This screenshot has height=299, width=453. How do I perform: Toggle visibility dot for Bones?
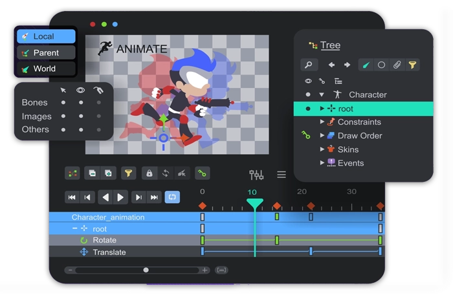[81, 102]
